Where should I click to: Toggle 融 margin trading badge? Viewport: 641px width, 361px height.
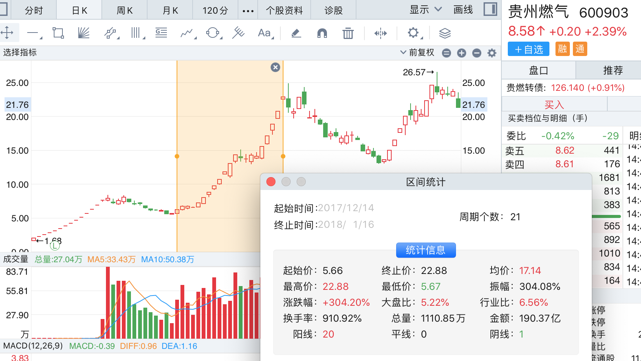562,49
